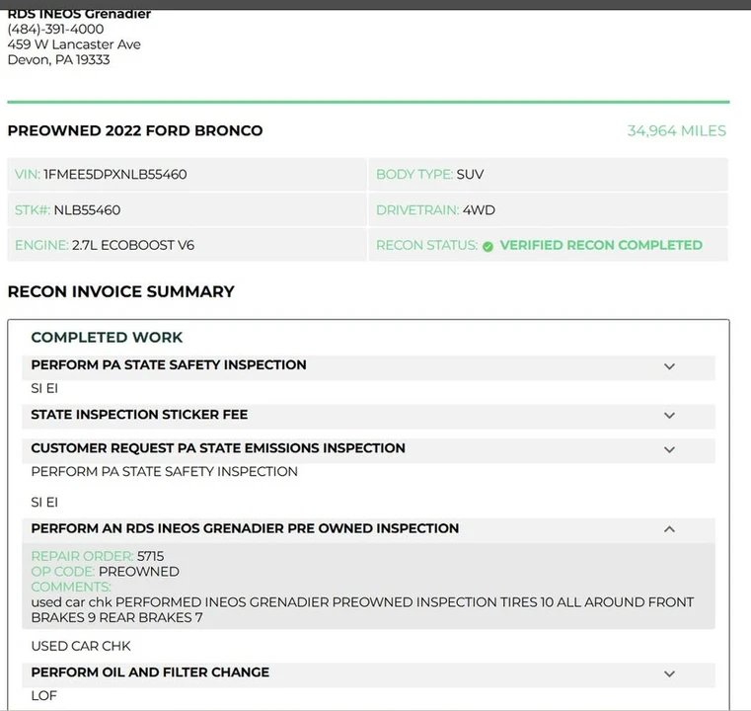The width and height of the screenshot is (751, 711).
Task: Expand the Perform Oil and Filter Change chevron
Action: tap(669, 674)
